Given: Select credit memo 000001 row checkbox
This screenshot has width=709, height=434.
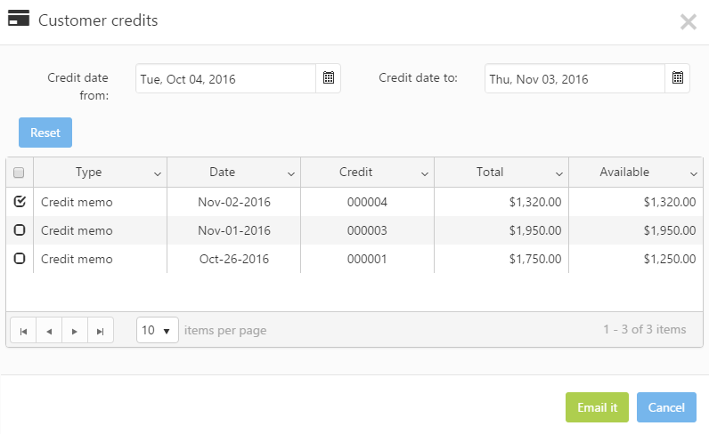Looking at the screenshot, I should [20, 259].
